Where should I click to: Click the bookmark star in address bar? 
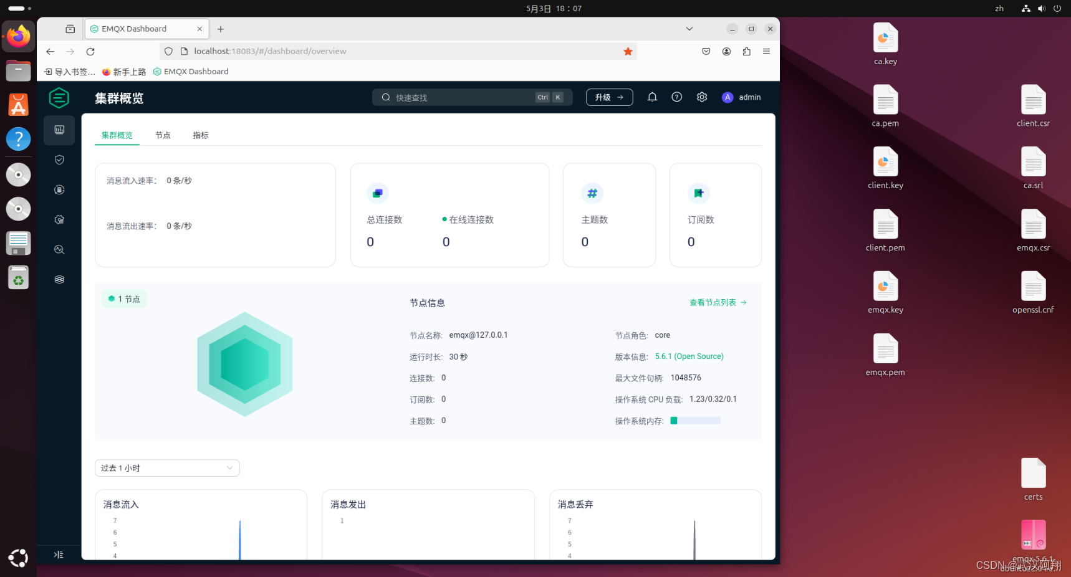pyautogui.click(x=628, y=51)
